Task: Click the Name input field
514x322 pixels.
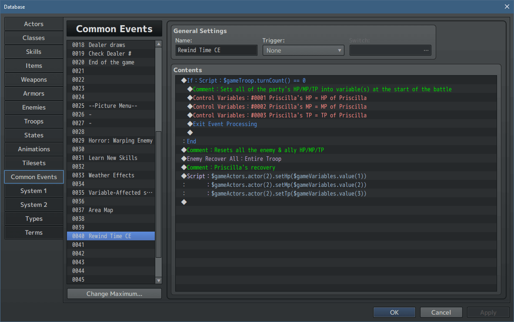Action: click(216, 50)
